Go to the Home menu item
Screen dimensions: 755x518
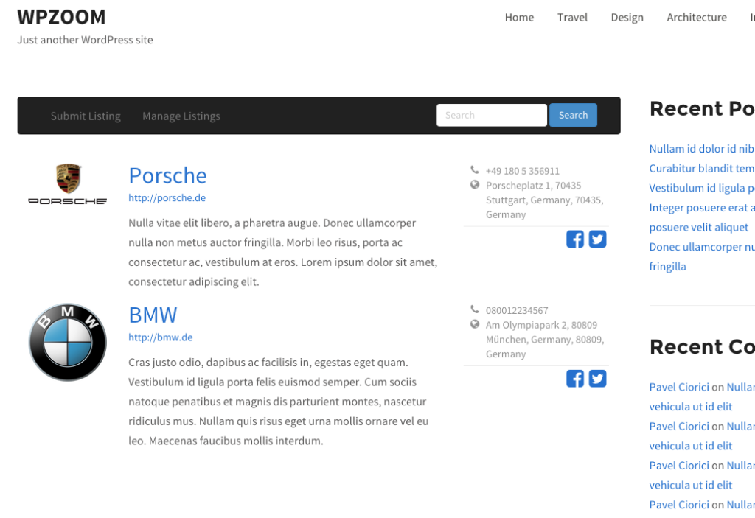(x=519, y=18)
